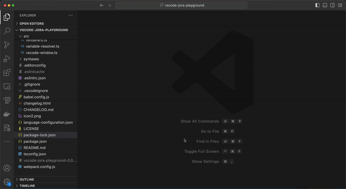Open the Search view in activity bar
Screen dimensions: 346x189
pyautogui.click(x=7, y=31)
